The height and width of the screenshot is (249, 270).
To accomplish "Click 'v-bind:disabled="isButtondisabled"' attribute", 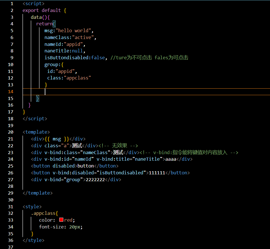I will click(99, 173).
